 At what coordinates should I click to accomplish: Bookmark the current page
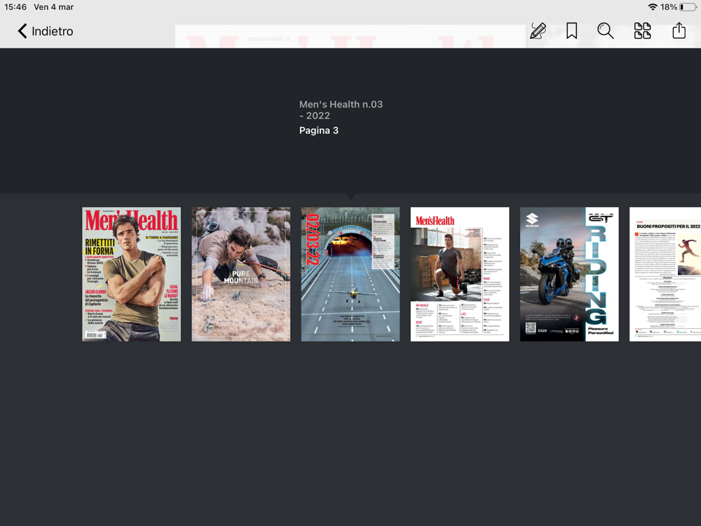[571, 31]
